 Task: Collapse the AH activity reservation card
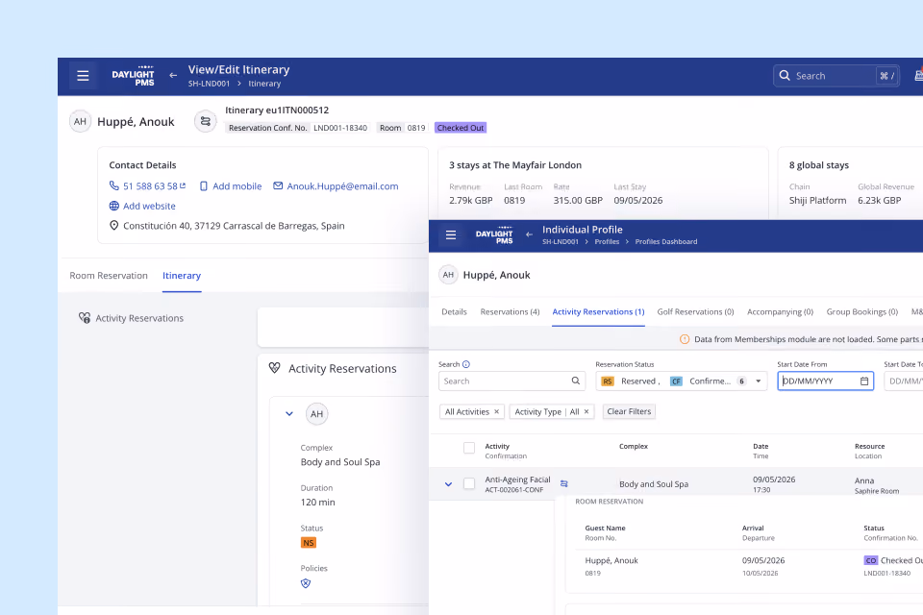coord(289,414)
